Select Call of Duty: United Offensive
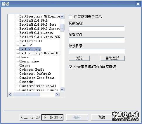Viewport: 142px width, 124px height. tap(39, 53)
